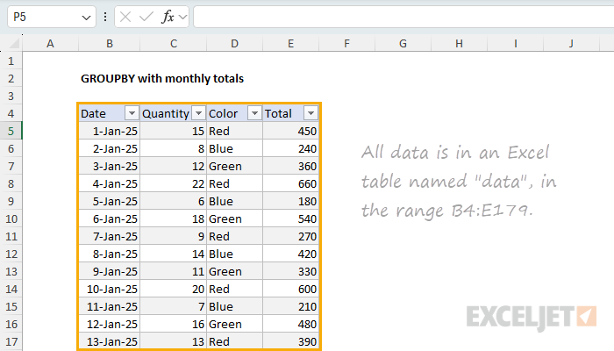Screen dimensions: 614x351
Task: Click Total cell 240
Action: pyautogui.click(x=290, y=149)
